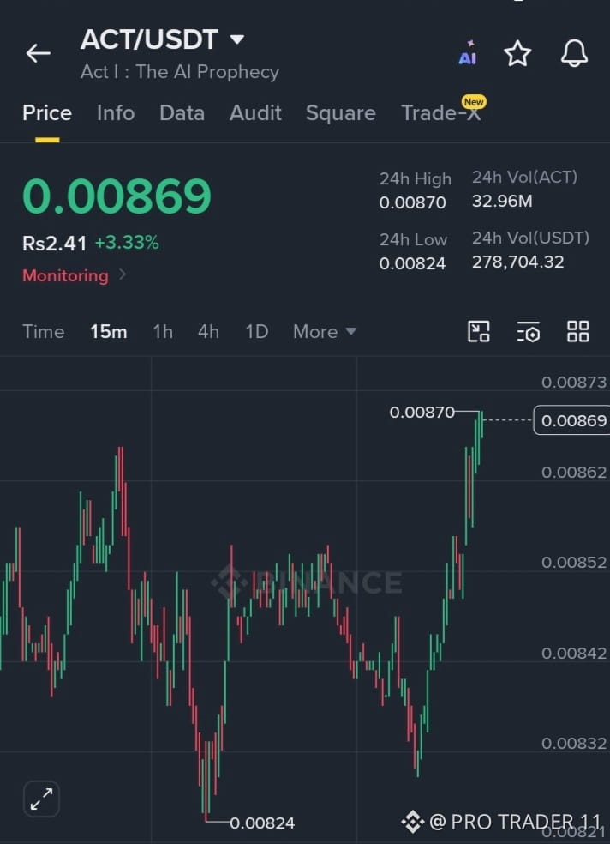The height and width of the screenshot is (844, 610).
Task: Open the Data tab
Action: (182, 113)
